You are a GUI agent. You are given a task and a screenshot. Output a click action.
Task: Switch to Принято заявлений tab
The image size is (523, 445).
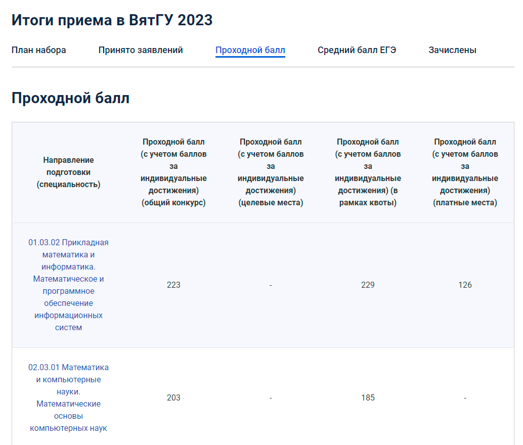[141, 50]
